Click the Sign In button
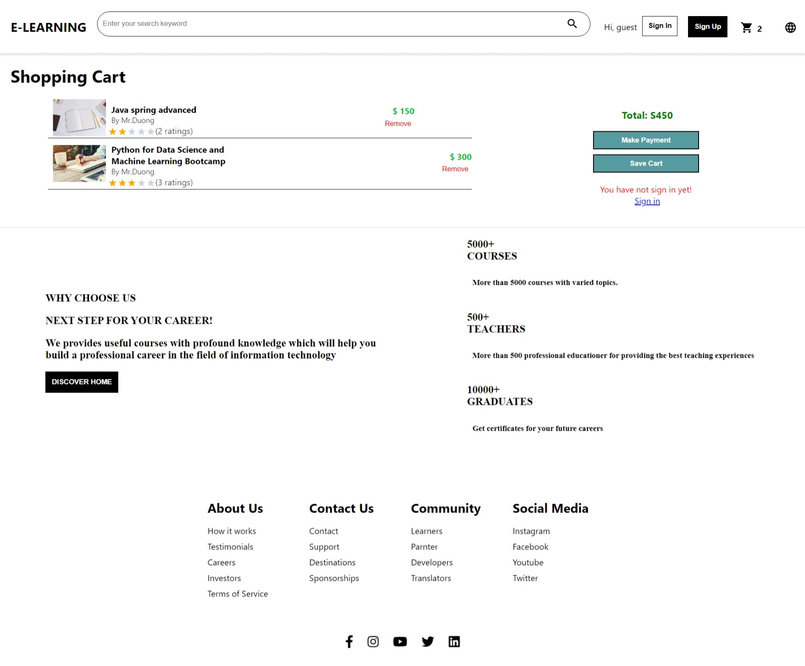The width and height of the screenshot is (805, 666). coord(660,26)
